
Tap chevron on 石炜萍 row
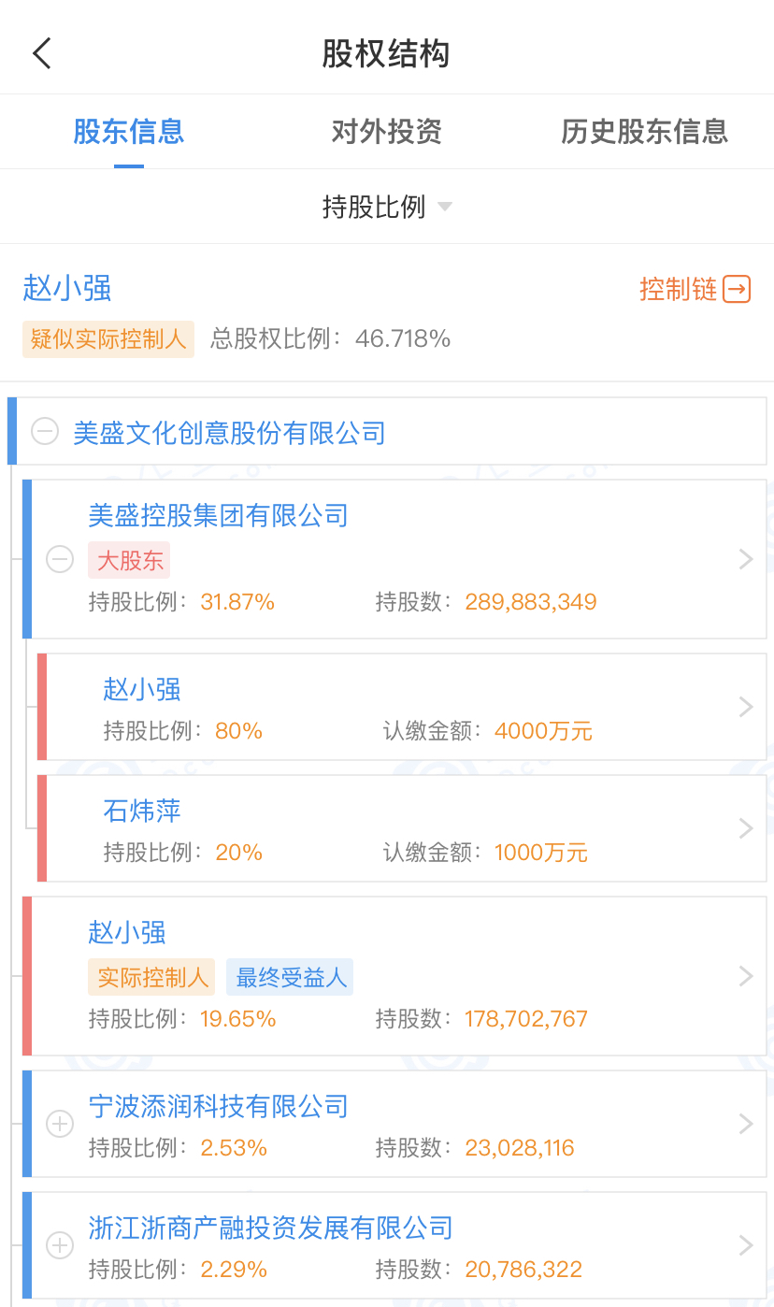click(746, 828)
